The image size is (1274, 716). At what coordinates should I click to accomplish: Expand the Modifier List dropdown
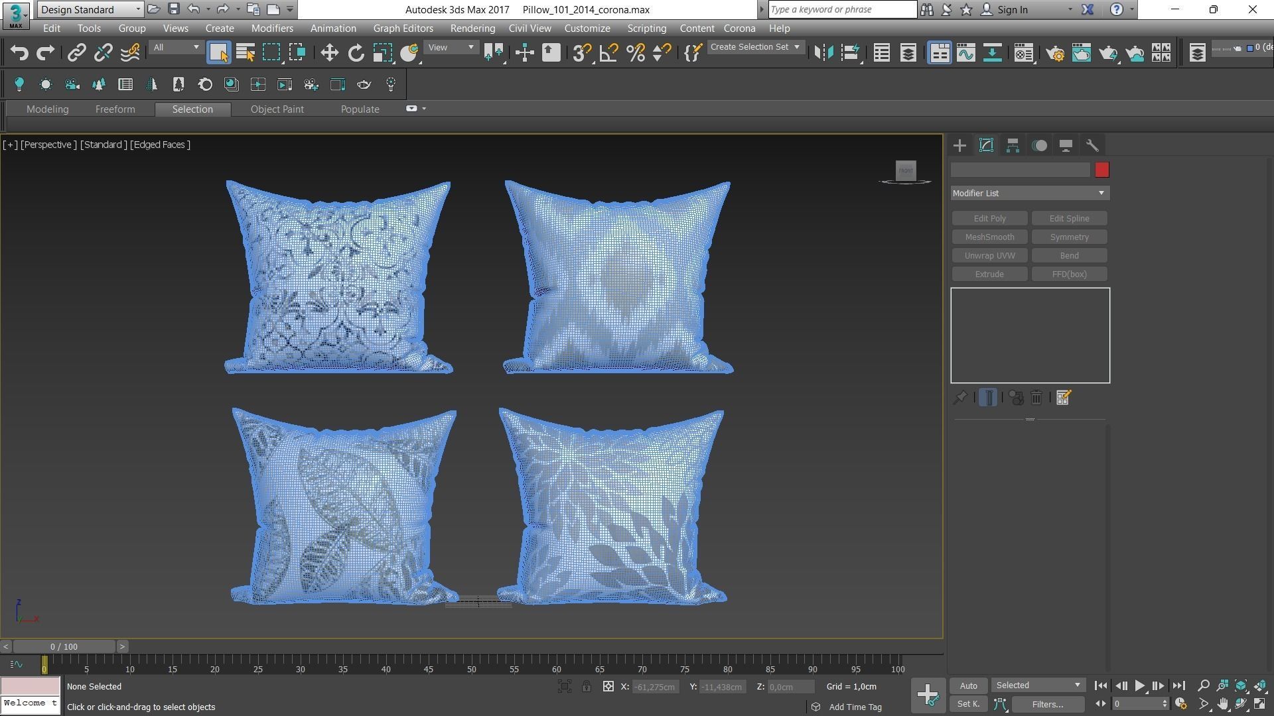pyautogui.click(x=1030, y=193)
